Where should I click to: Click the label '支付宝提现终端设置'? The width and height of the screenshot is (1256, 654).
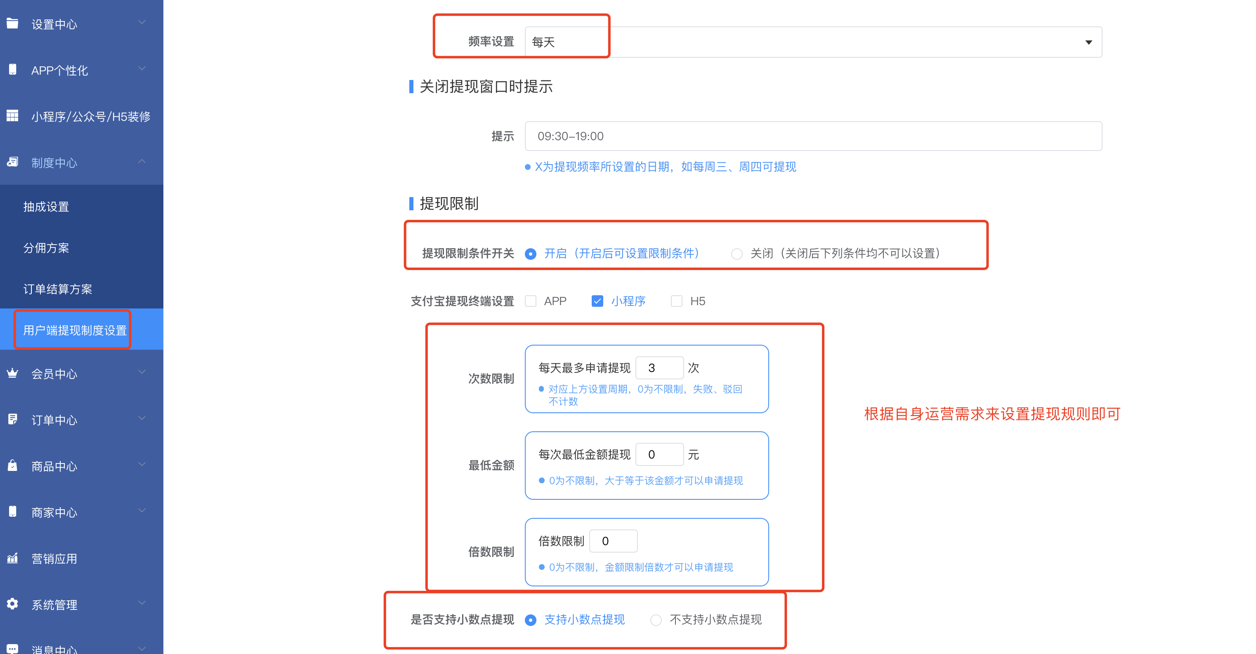[x=462, y=301]
